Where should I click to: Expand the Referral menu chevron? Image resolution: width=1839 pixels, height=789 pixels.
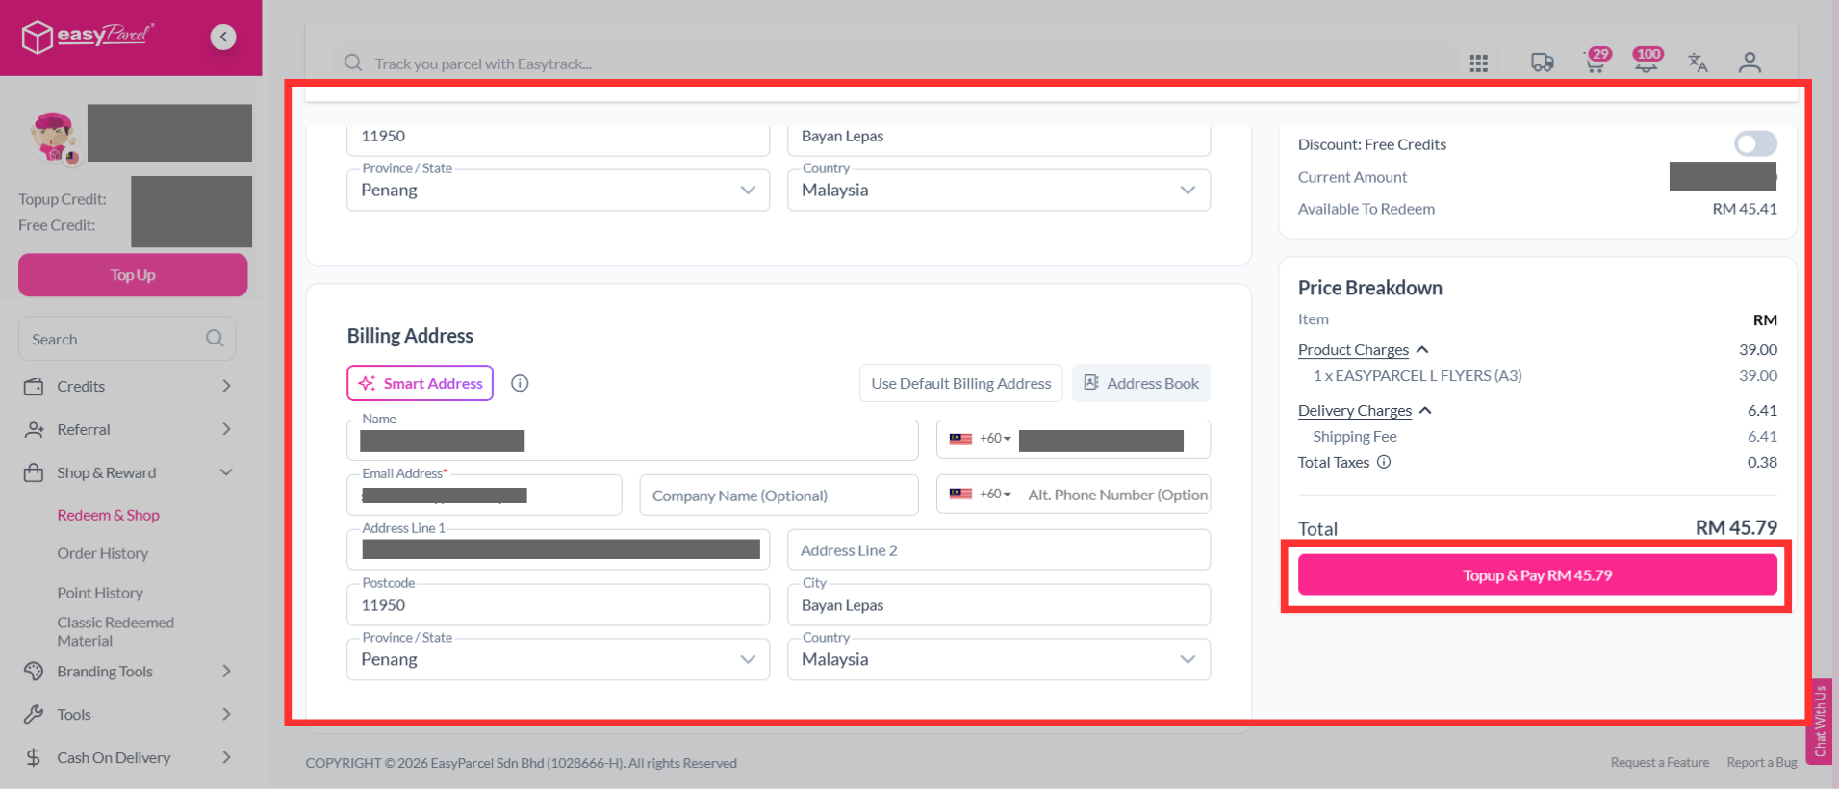point(226,429)
